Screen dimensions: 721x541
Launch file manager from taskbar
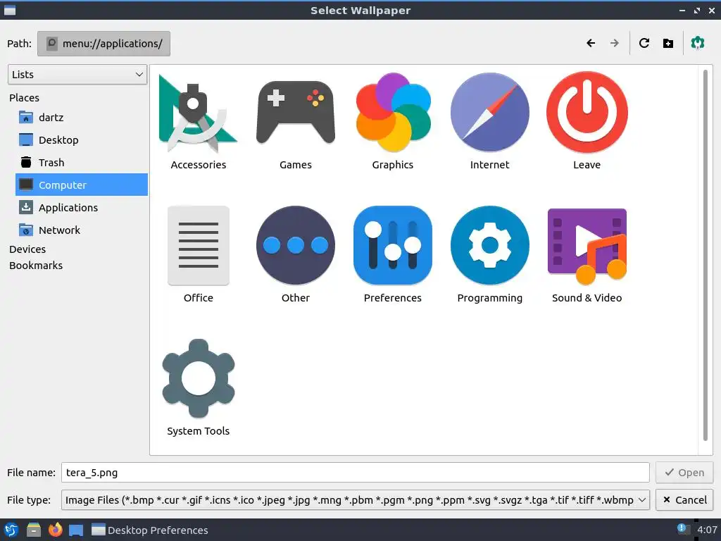[x=34, y=530]
